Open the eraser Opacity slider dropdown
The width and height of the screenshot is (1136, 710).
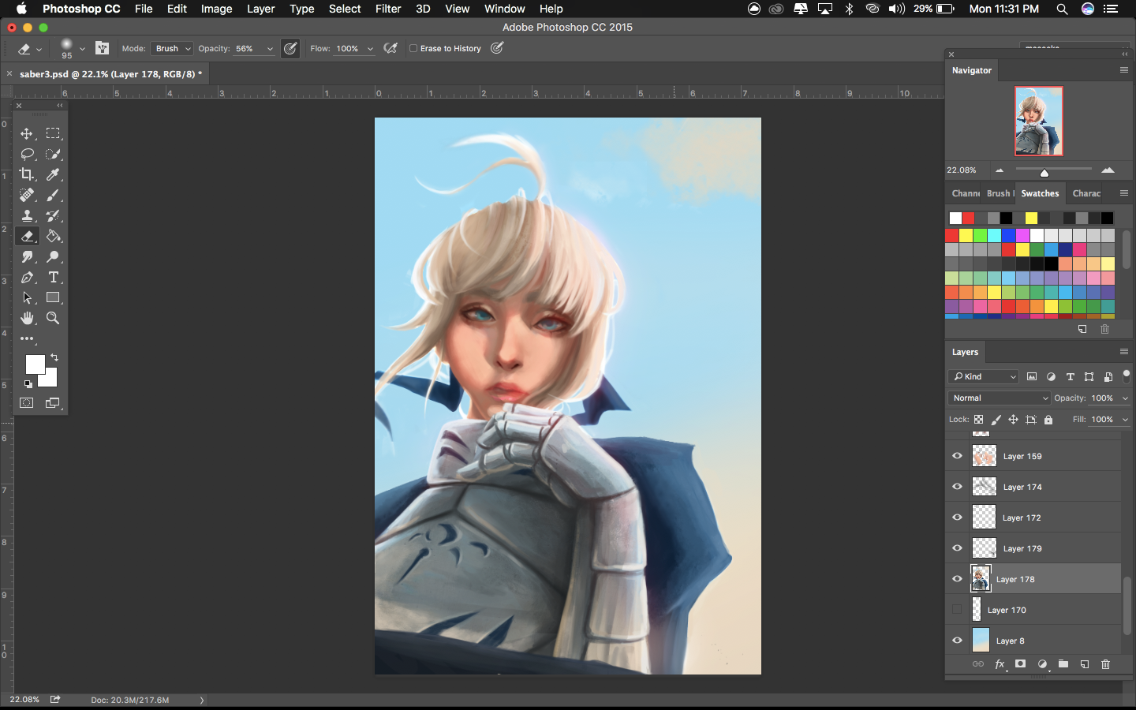[270, 49]
